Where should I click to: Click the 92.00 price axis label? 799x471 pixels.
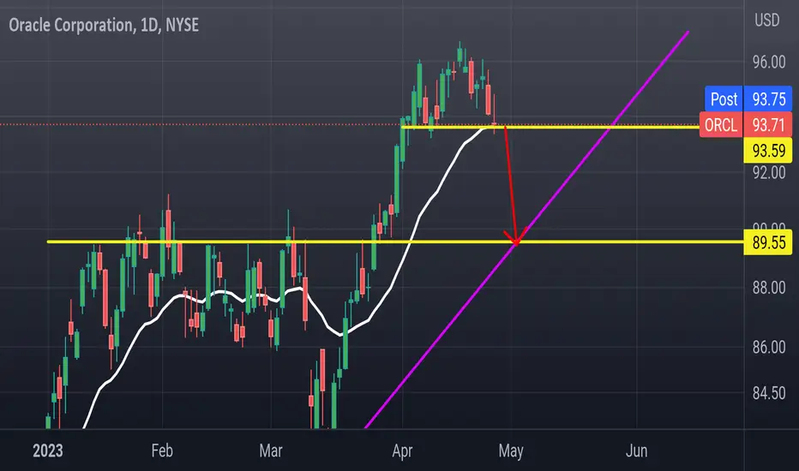click(769, 173)
